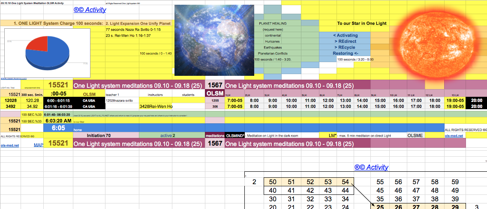Select the 'students' header cell
Image resolution: width=487 pixels, height=209 pixels.
tap(189, 94)
